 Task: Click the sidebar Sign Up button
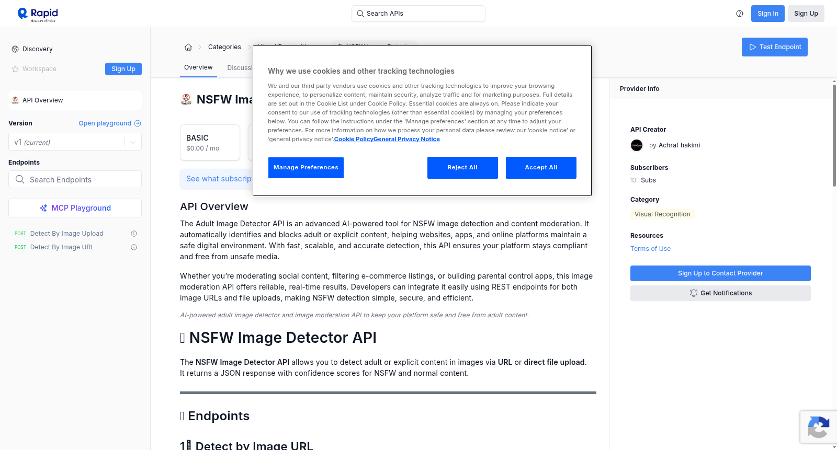pos(123,69)
